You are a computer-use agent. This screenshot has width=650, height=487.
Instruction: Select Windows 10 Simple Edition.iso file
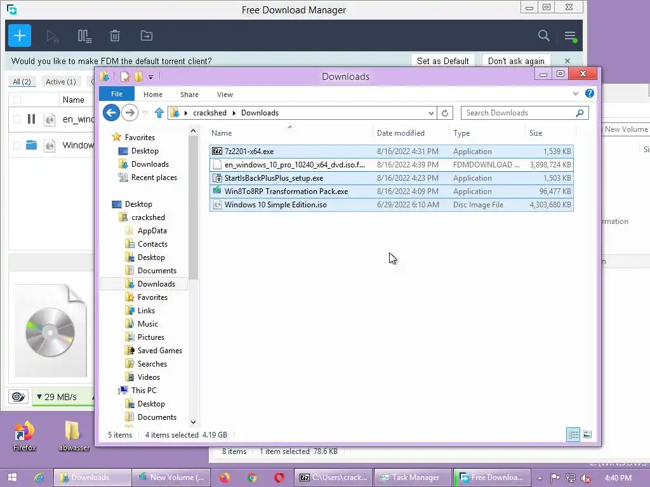click(391, 205)
